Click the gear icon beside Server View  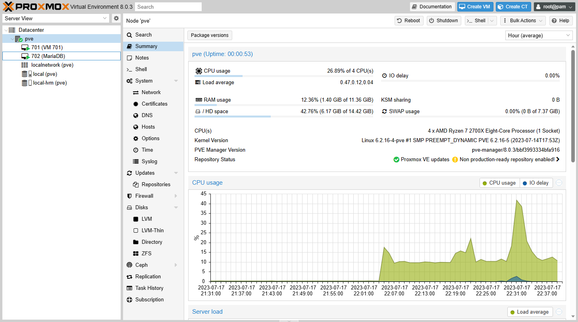pos(116,18)
